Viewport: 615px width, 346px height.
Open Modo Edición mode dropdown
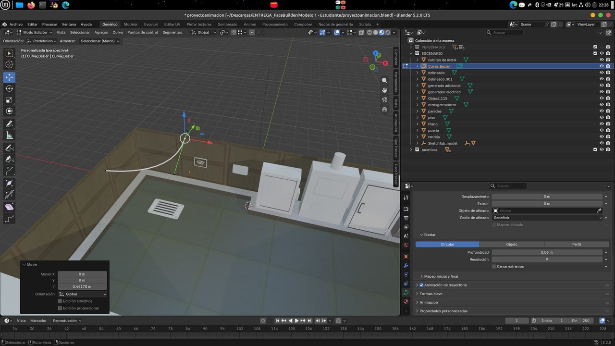35,32
